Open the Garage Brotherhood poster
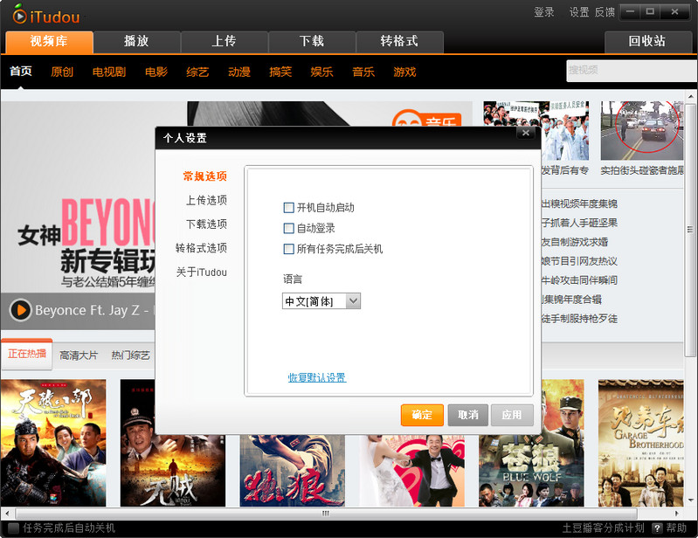This screenshot has height=538, width=698. (x=641, y=443)
